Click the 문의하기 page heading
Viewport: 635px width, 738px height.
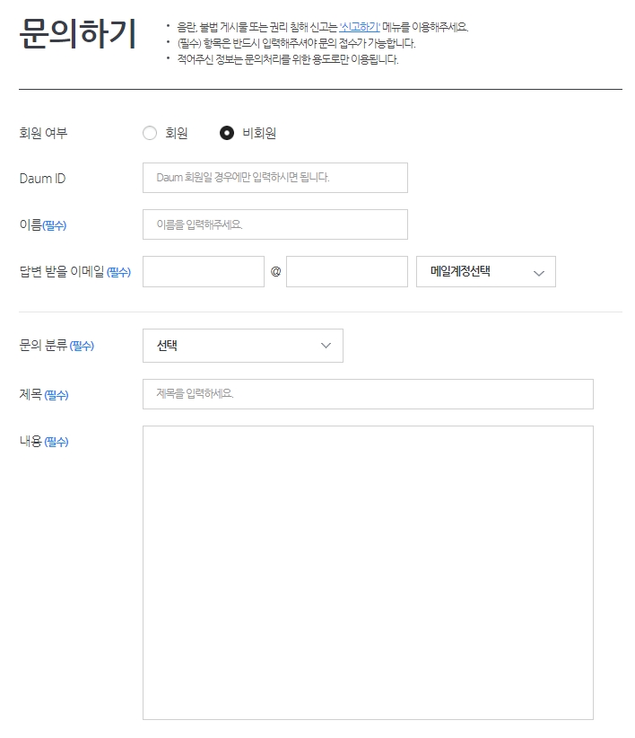click(x=77, y=34)
